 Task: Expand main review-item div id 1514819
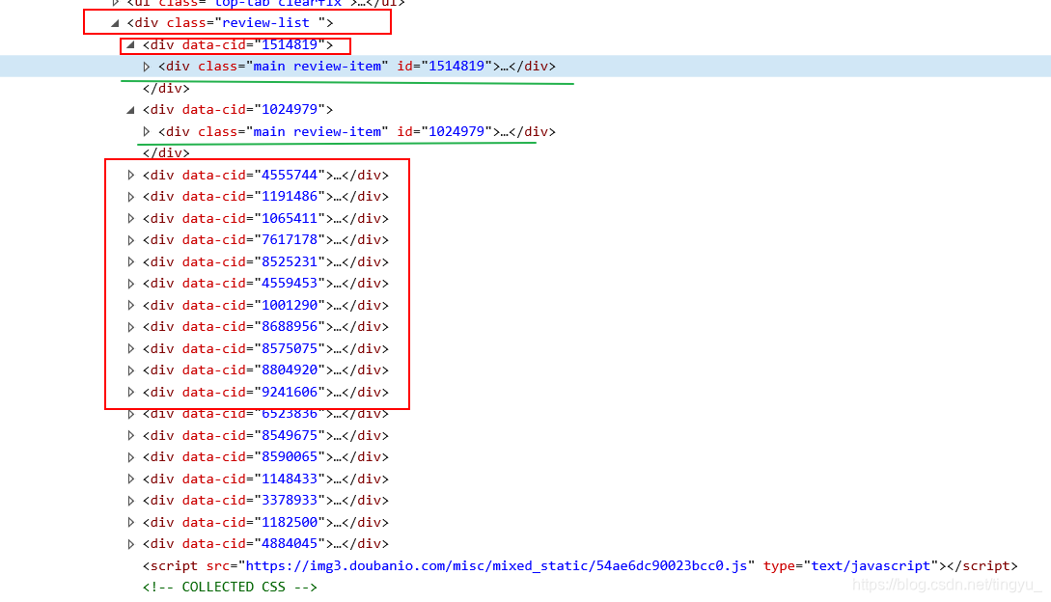pyautogui.click(x=146, y=67)
